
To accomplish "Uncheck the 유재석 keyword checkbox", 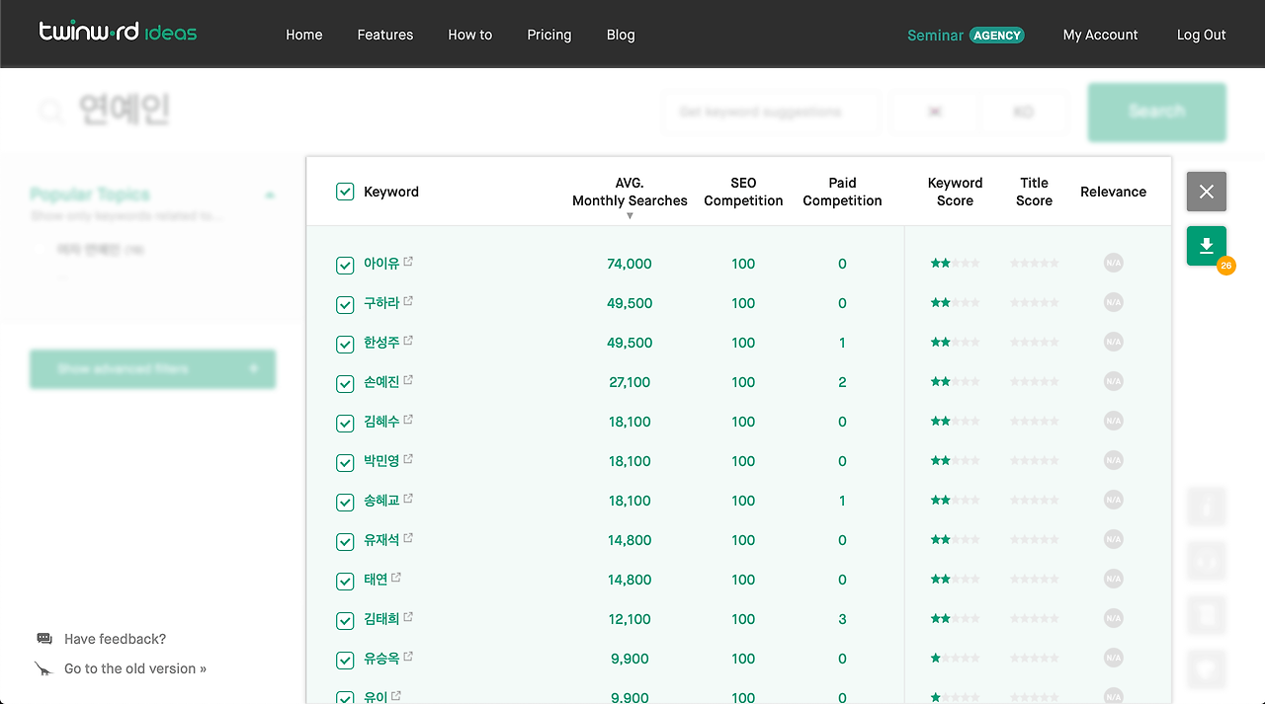I will point(345,541).
